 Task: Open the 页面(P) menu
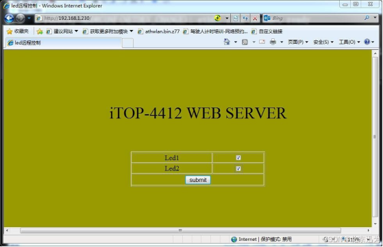coord(298,42)
